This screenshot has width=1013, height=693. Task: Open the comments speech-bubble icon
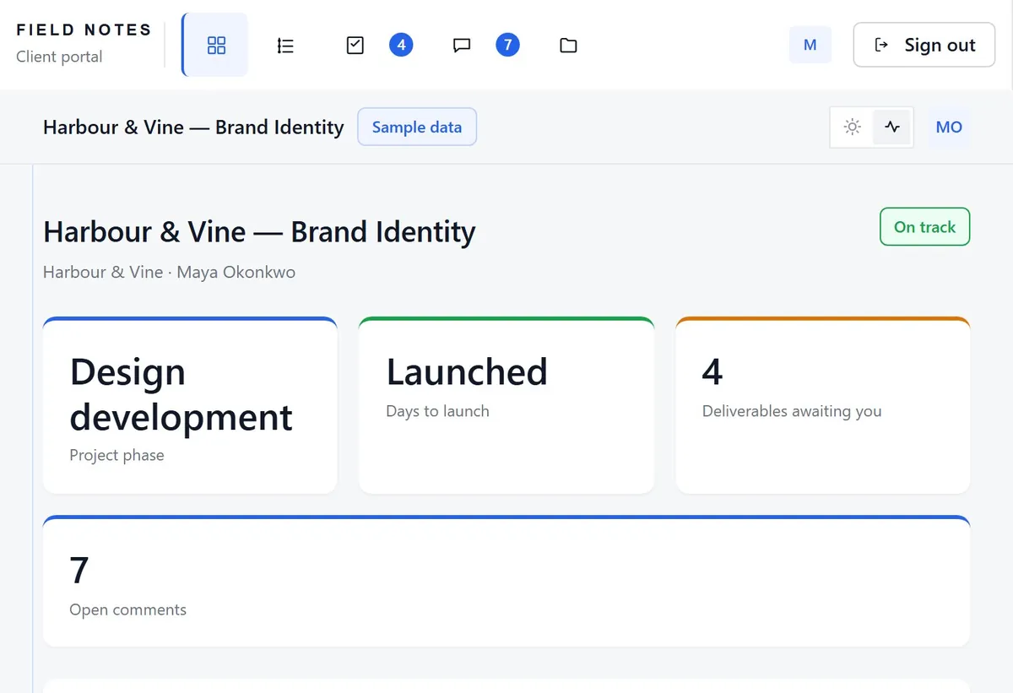click(462, 46)
